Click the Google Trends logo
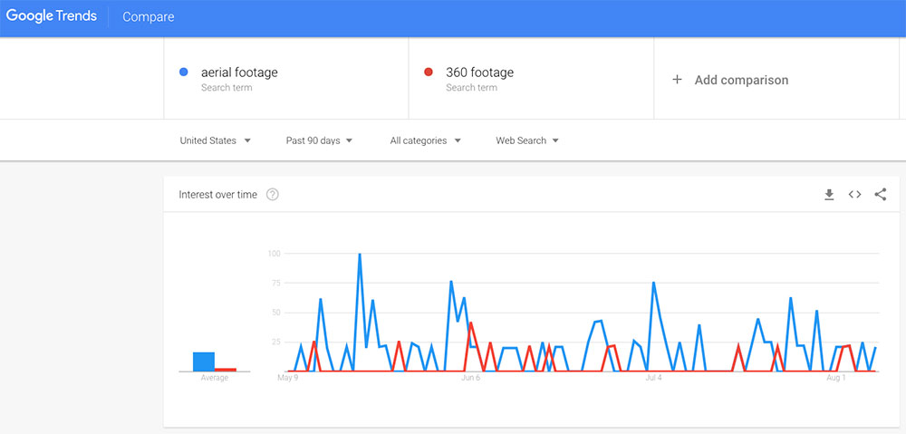The width and height of the screenshot is (906, 434). (52, 16)
